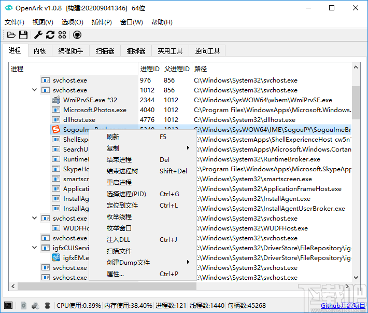The width and height of the screenshot is (368, 313).
Task: Click the path C:\Windows\System32\WUDFHost.exe
Action: 252,228
